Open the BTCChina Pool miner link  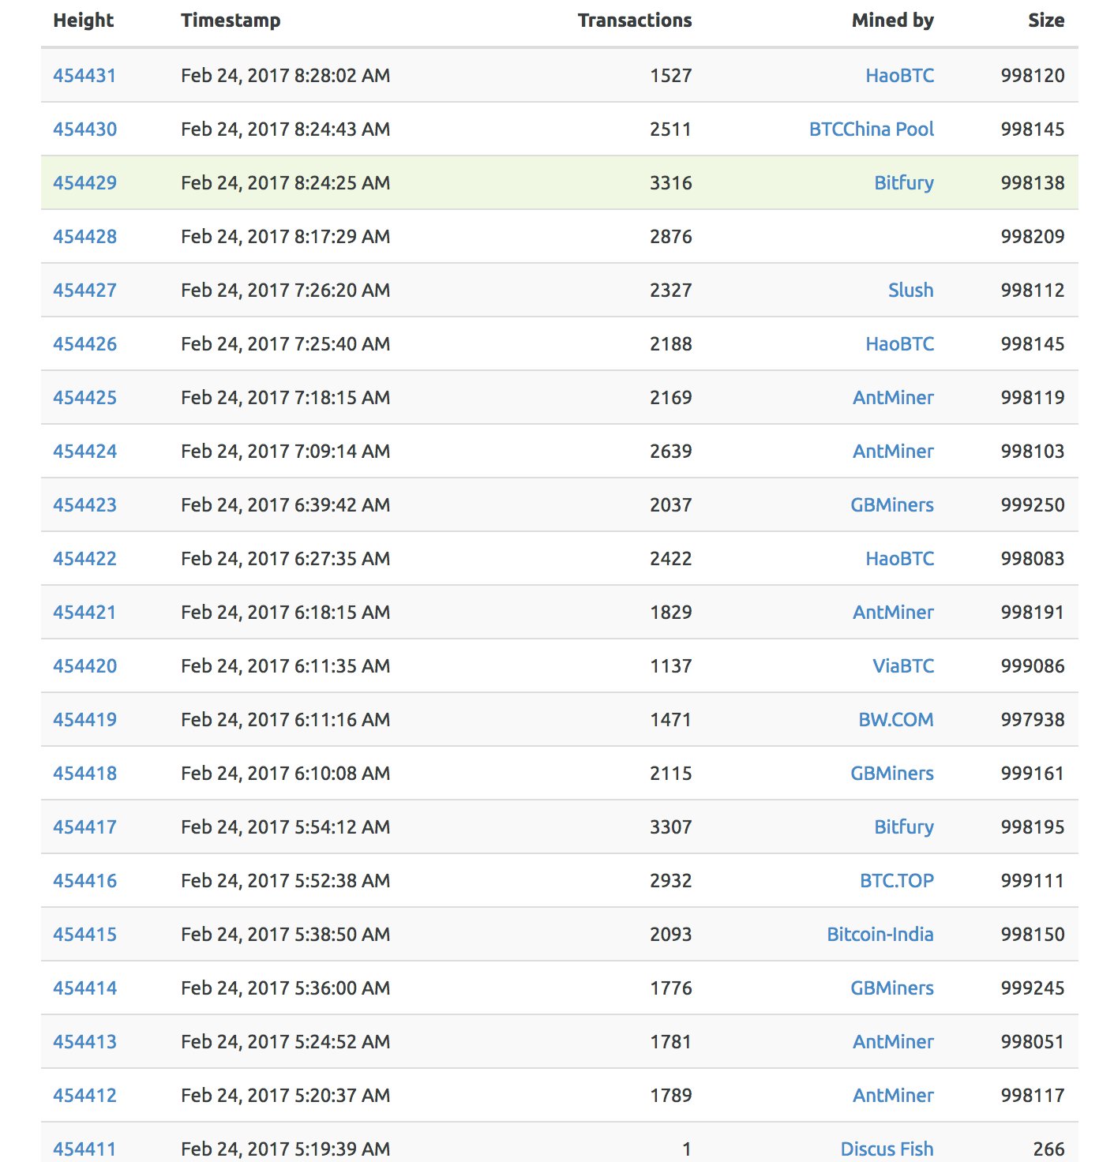872,129
